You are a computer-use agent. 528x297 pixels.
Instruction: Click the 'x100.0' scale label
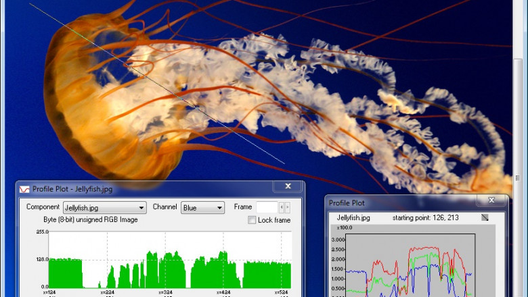coord(344,227)
